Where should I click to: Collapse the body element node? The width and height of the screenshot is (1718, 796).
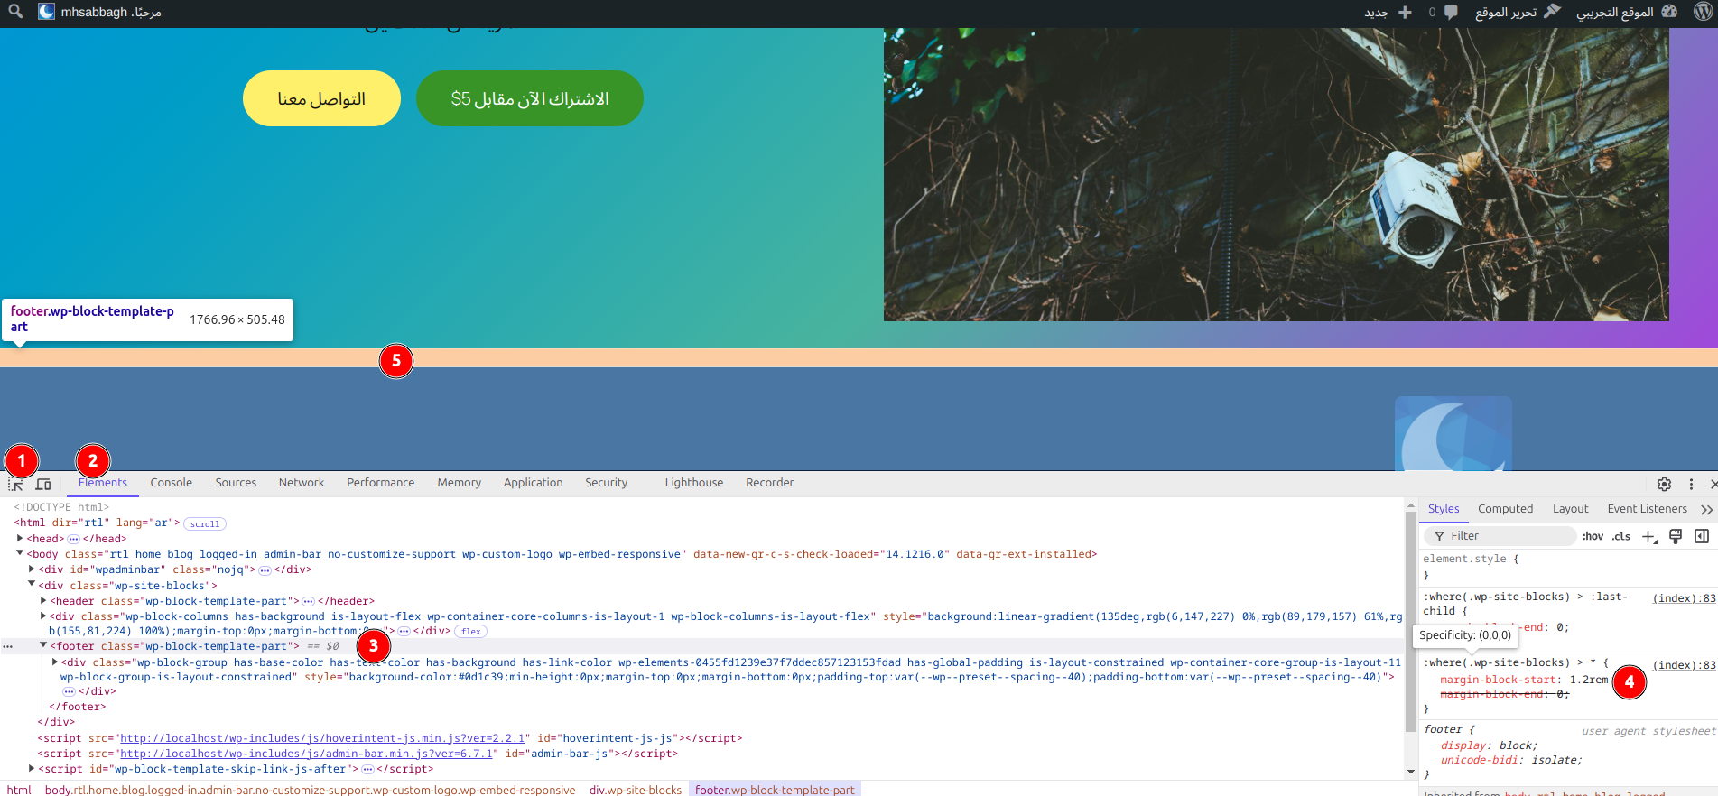point(20,554)
